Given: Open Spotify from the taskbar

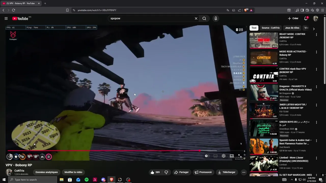Looking at the screenshot, I should (87, 180).
